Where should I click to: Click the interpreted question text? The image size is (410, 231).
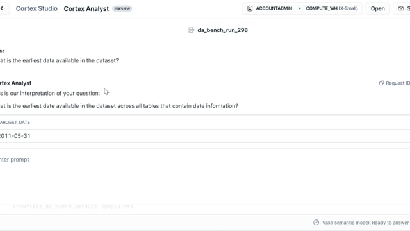click(119, 106)
